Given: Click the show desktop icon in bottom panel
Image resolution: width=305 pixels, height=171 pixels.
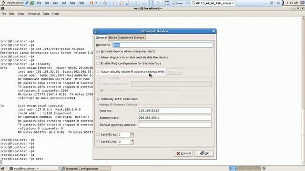Looking at the screenshot, I should coord(2,168).
